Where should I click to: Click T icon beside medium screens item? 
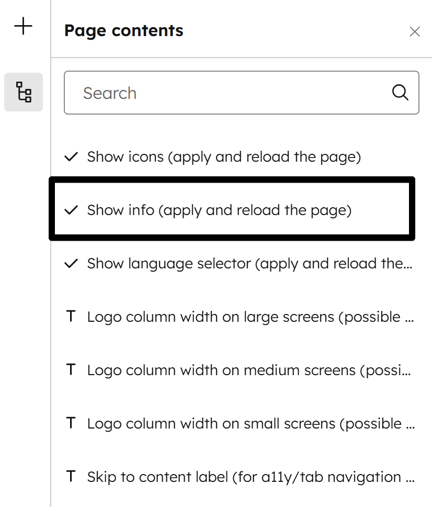[x=71, y=369]
